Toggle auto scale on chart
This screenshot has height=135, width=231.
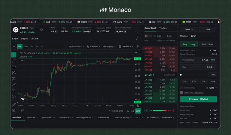(138, 111)
